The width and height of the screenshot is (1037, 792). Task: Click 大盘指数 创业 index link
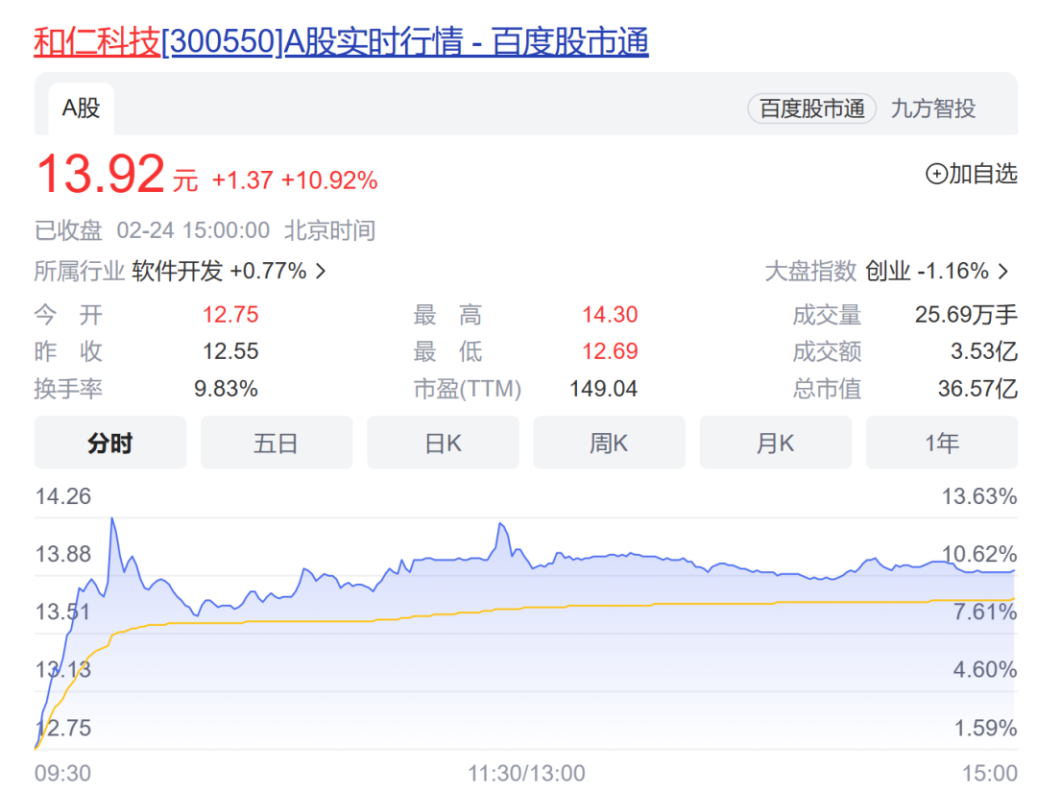click(x=888, y=272)
